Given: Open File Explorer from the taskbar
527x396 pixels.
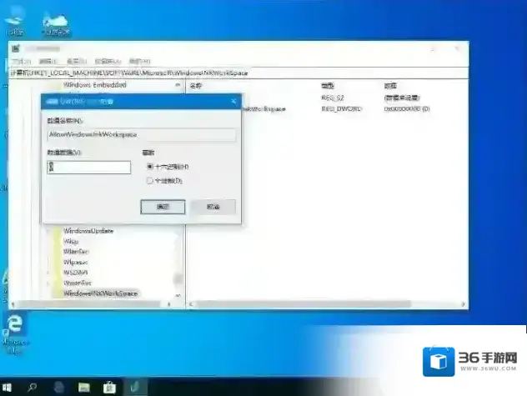Looking at the screenshot, I should (x=83, y=388).
